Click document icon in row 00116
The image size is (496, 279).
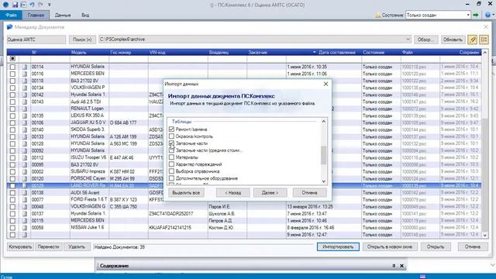pyautogui.click(x=25, y=74)
